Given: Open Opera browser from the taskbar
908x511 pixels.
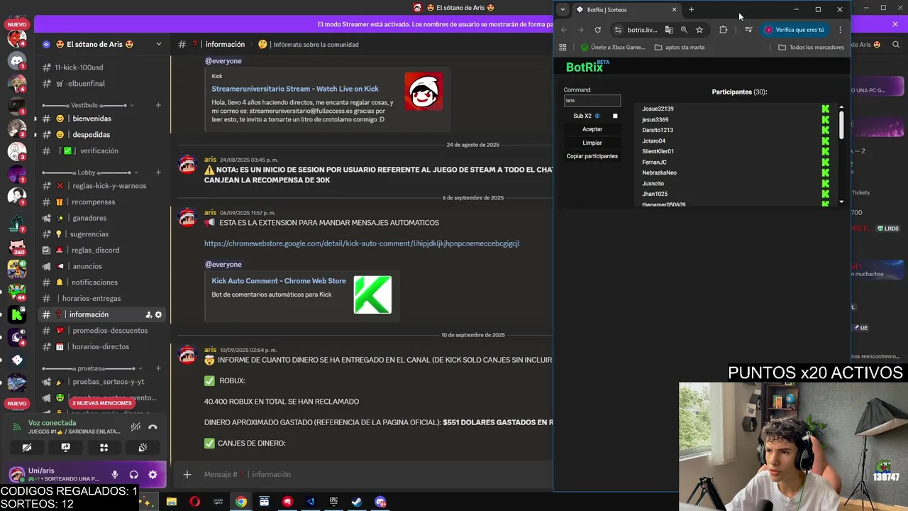Looking at the screenshot, I should [x=194, y=502].
